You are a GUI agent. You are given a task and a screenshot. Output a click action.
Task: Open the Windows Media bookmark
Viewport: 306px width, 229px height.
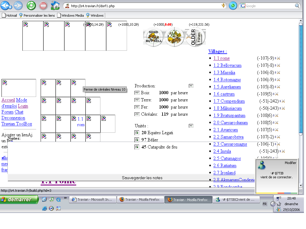pyautogui.click(x=71, y=16)
